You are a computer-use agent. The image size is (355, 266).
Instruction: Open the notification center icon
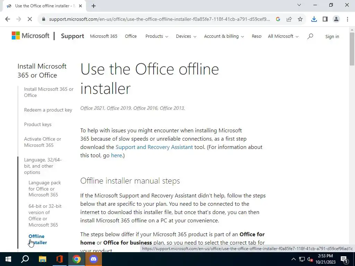tap(344, 259)
